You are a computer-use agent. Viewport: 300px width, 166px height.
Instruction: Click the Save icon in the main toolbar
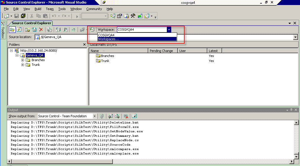(17, 16)
